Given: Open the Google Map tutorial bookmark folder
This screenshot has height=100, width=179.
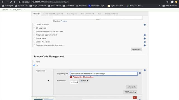Looking at the screenshot, I should click(37, 6).
